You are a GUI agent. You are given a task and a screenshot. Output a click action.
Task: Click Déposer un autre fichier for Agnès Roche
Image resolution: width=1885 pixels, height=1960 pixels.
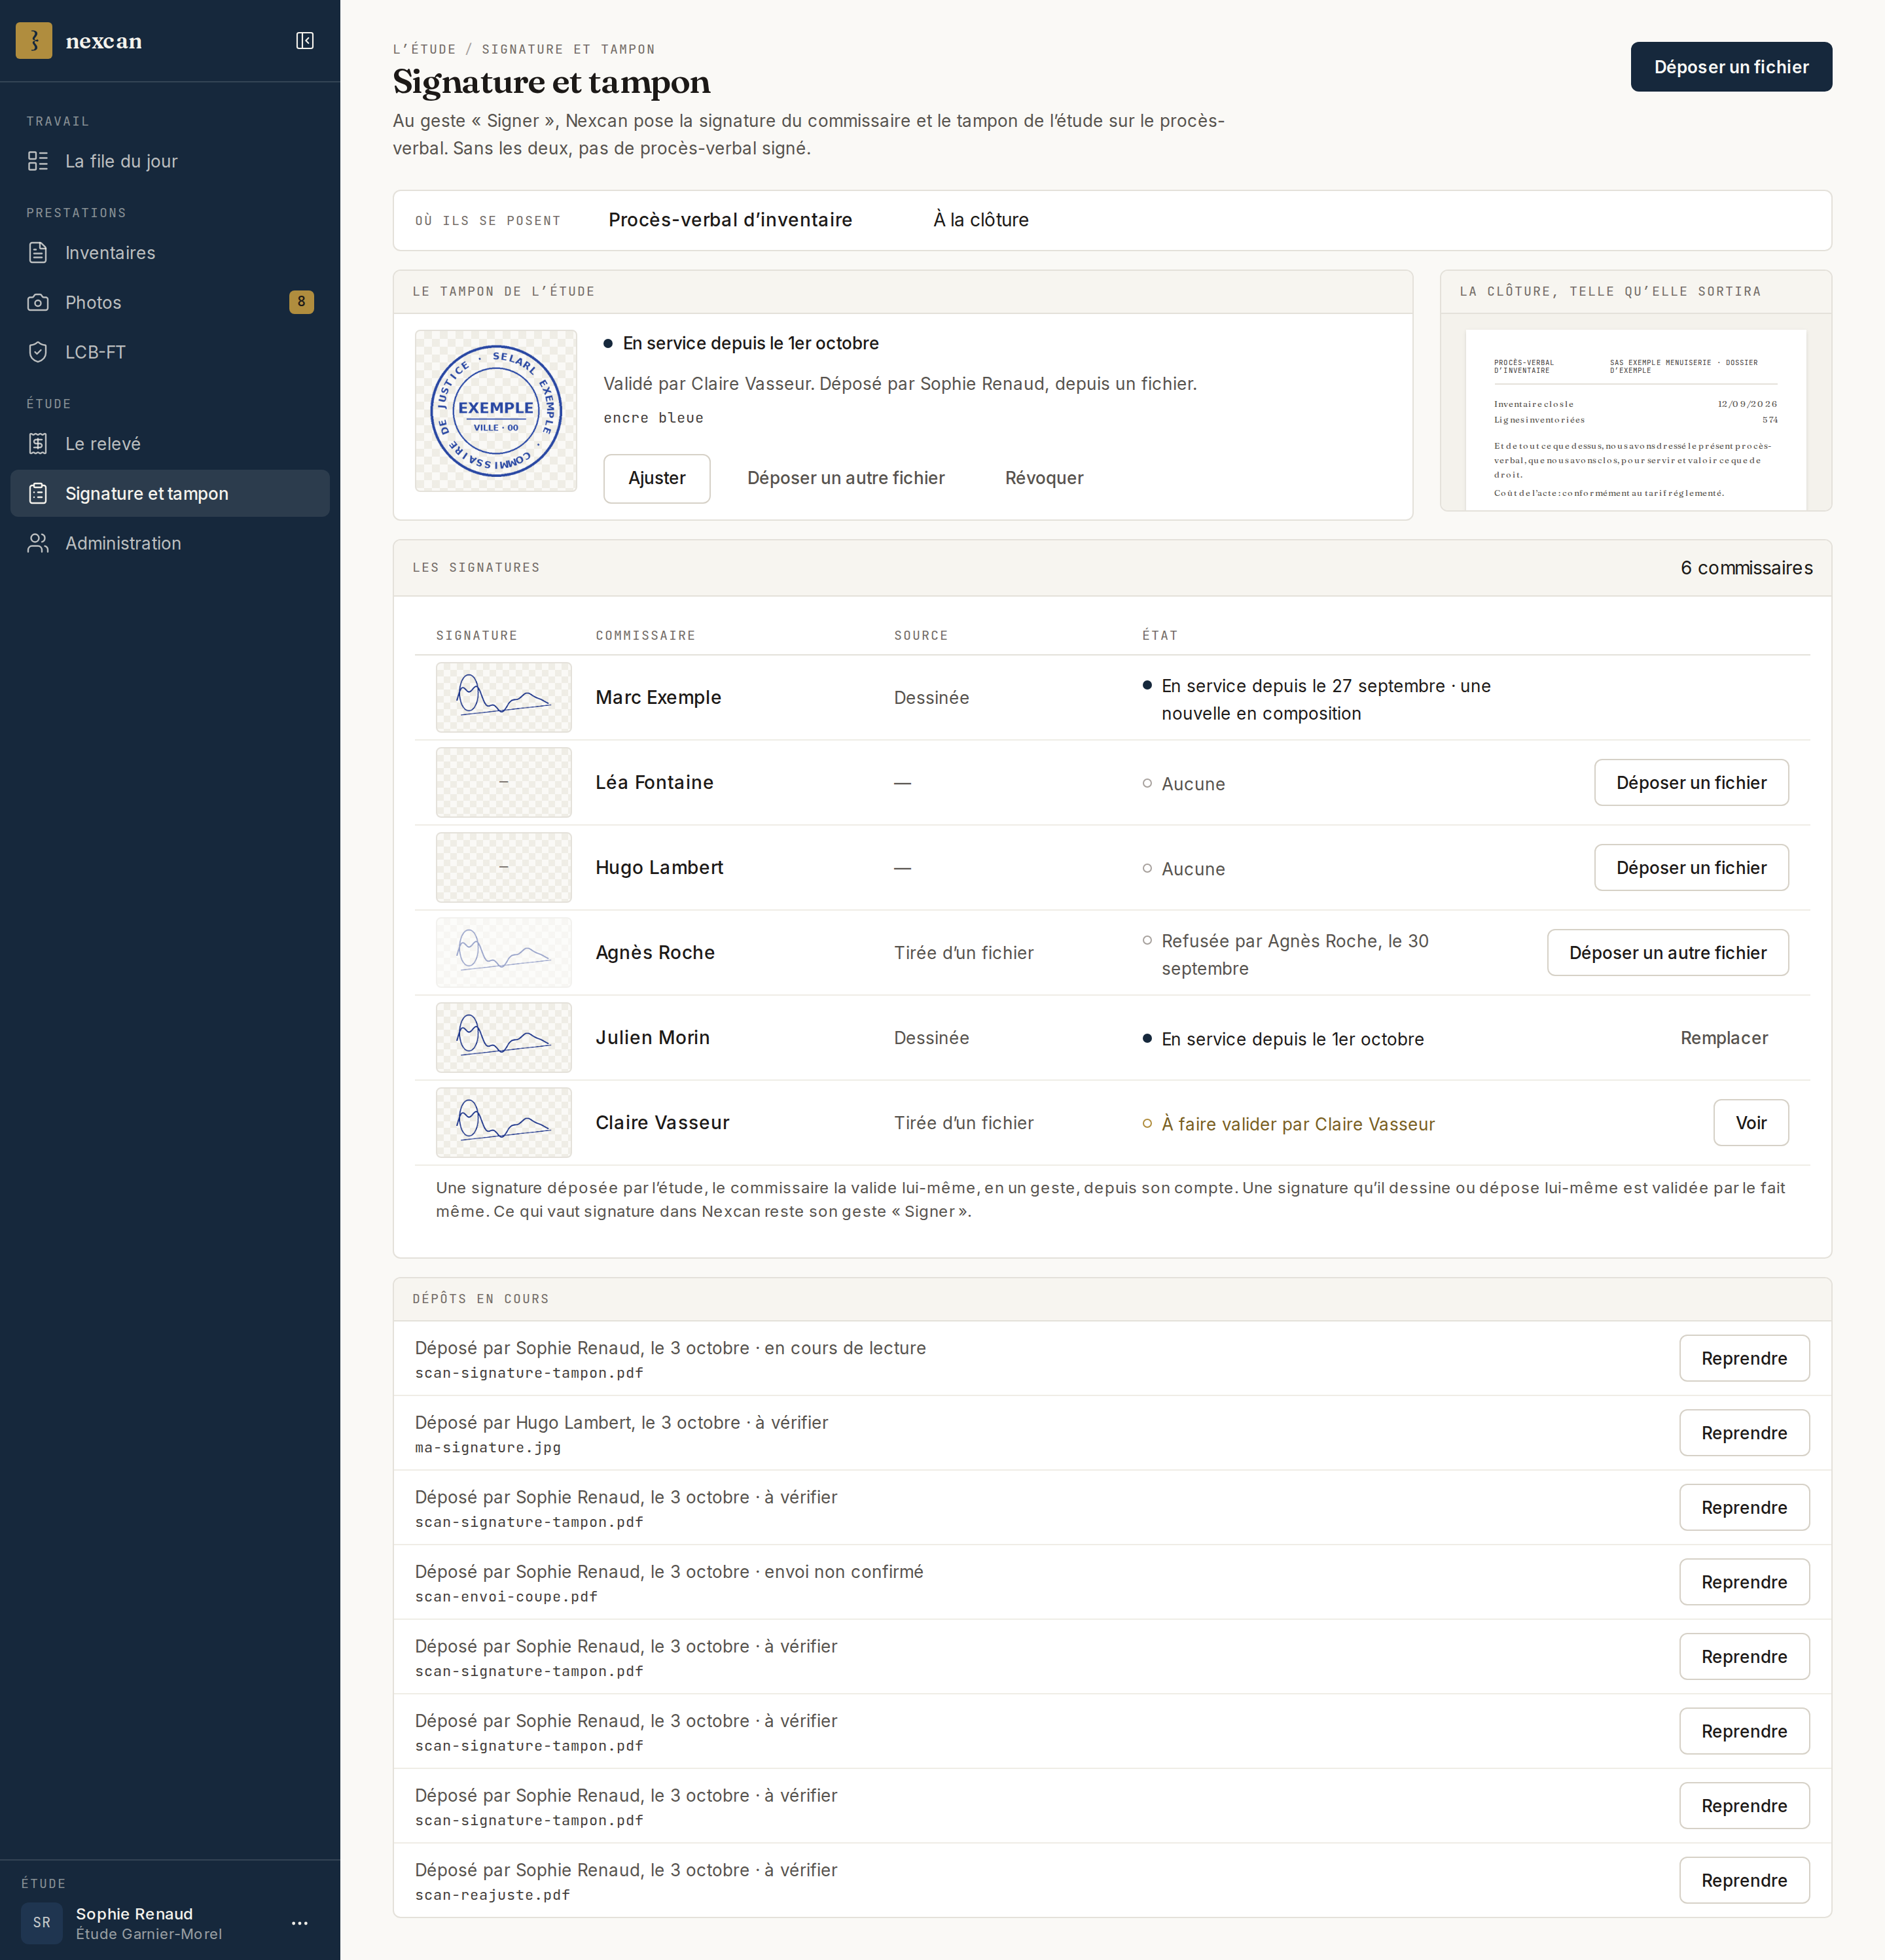[1667, 953]
